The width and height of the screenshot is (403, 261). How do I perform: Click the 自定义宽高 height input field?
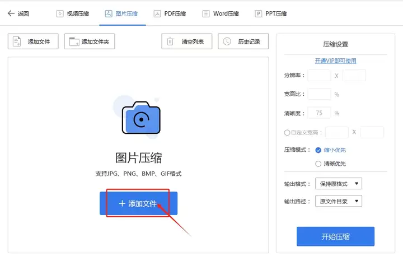click(x=372, y=132)
